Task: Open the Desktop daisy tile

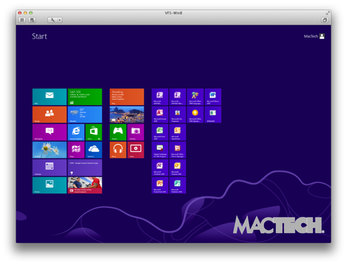Action: 49,150
